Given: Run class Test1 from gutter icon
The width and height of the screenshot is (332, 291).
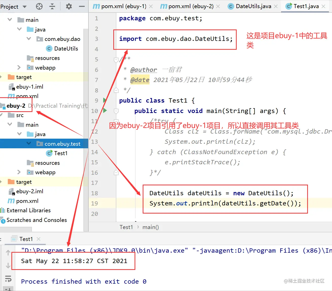Looking at the screenshot, I should tap(105, 100).
